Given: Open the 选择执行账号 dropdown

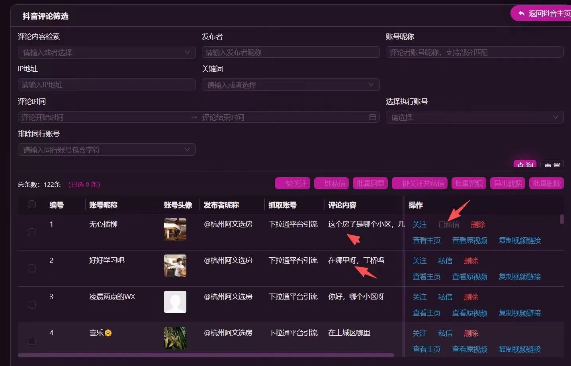Looking at the screenshot, I should point(475,117).
